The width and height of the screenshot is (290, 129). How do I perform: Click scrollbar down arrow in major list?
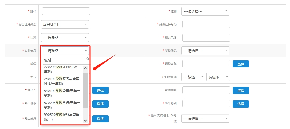(x=85, y=120)
